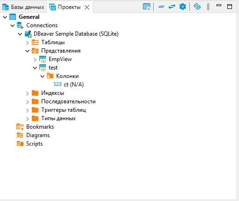The width and height of the screenshot is (239, 201).
Task: Open the view menu three-dots icon
Action: [x=208, y=7]
